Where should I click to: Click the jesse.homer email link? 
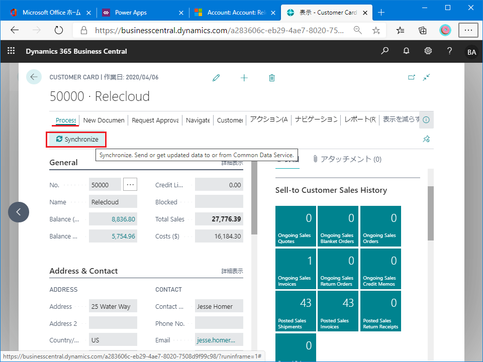tap(216, 340)
